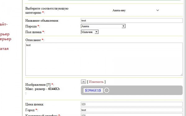Click the 'рьер' sidebar link

pos(5,34)
